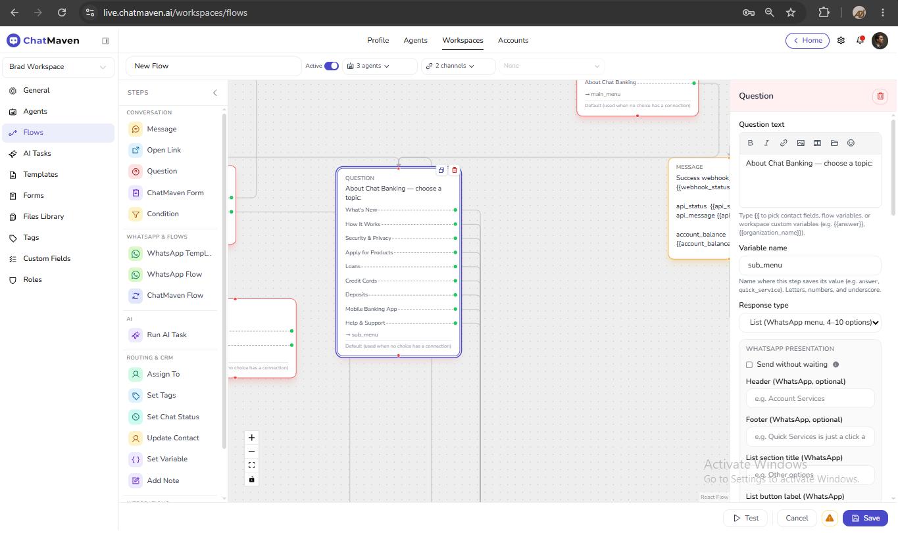Add an Update Contact step
This screenshot has height=533, width=898.
click(172, 438)
